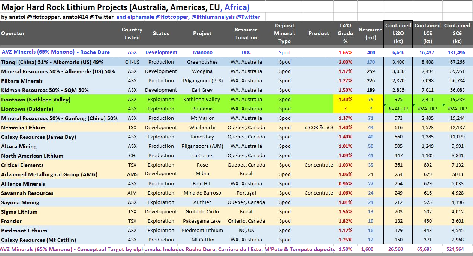The image size is (473, 256).
Task: Click the 'Critical Elements' operator cell
Action: click(22, 165)
